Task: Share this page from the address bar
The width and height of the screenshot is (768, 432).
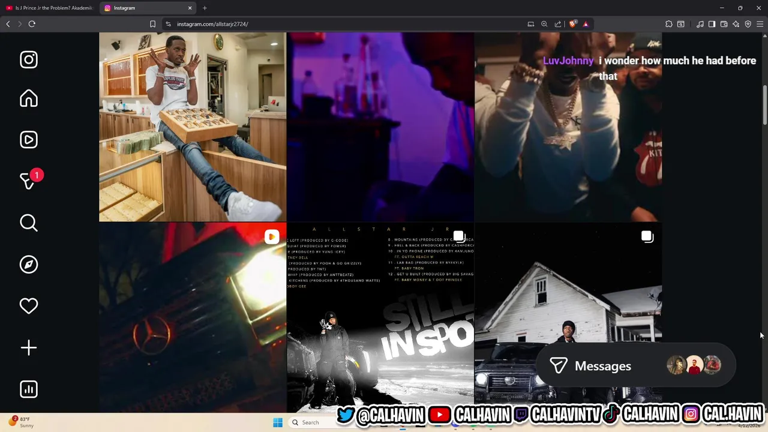Action: [x=558, y=24]
